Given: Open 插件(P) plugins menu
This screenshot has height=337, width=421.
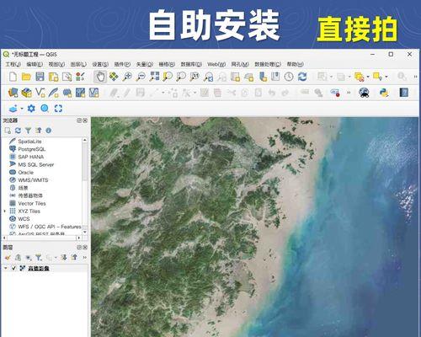Looking at the screenshot, I should pos(122,64).
